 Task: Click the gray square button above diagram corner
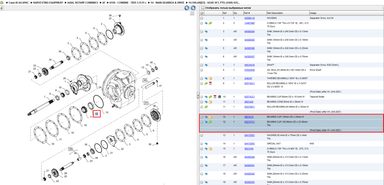pyautogui.click(x=192, y=13)
